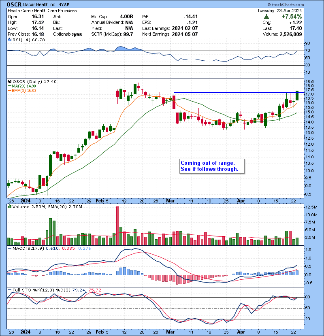Click the EPS value '-1.21'

pos(192,23)
